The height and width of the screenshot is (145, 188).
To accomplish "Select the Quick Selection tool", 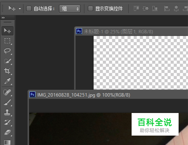I will [8, 61].
